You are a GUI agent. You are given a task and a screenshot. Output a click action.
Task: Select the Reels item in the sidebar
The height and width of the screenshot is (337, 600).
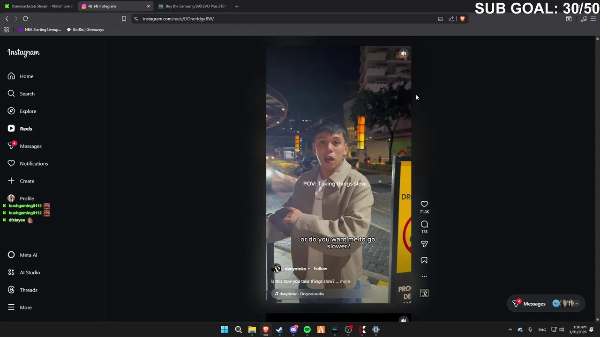(x=20, y=129)
